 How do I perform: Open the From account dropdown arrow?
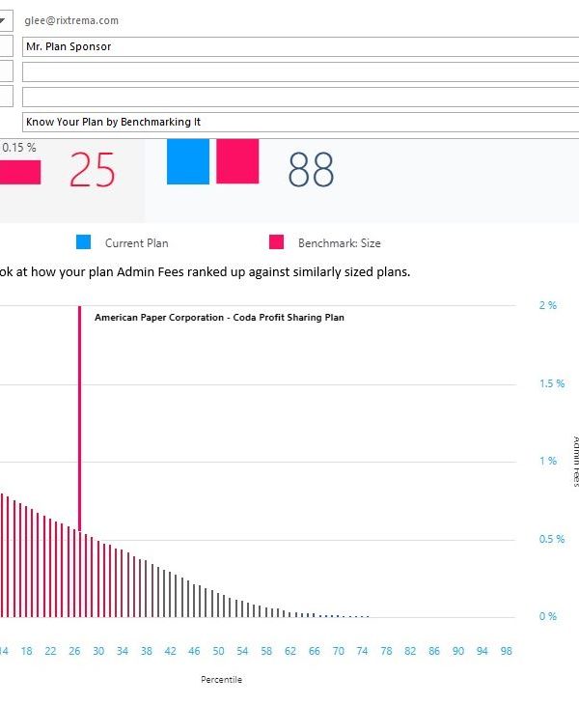pyautogui.click(x=5, y=19)
